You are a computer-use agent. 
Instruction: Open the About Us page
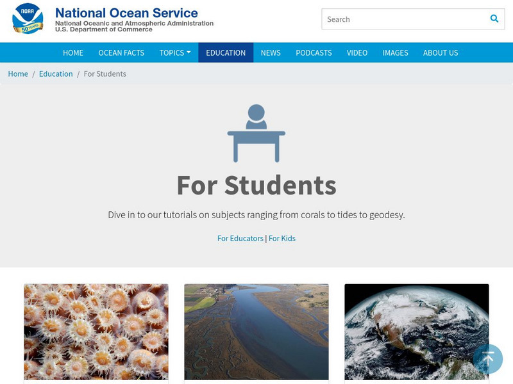[441, 52]
